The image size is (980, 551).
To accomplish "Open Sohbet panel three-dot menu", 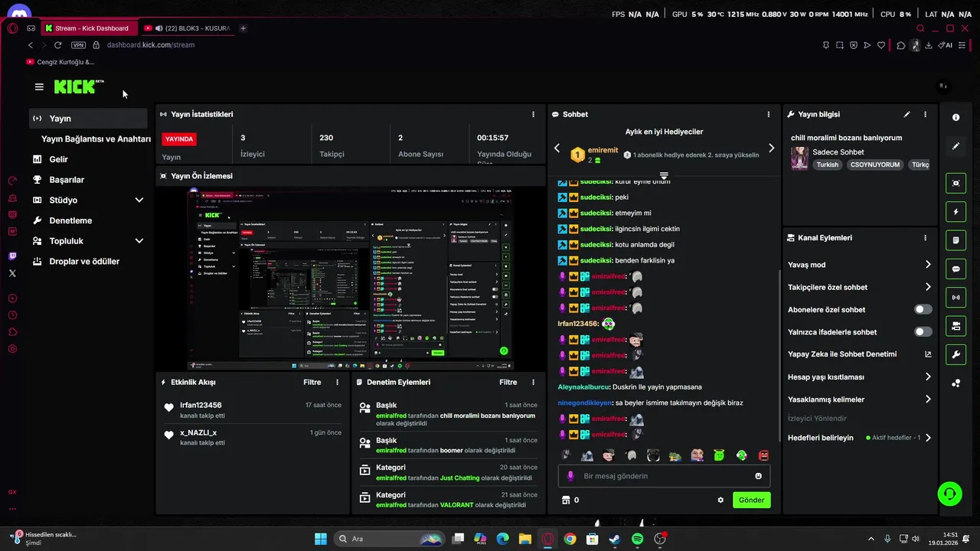I will [x=769, y=114].
